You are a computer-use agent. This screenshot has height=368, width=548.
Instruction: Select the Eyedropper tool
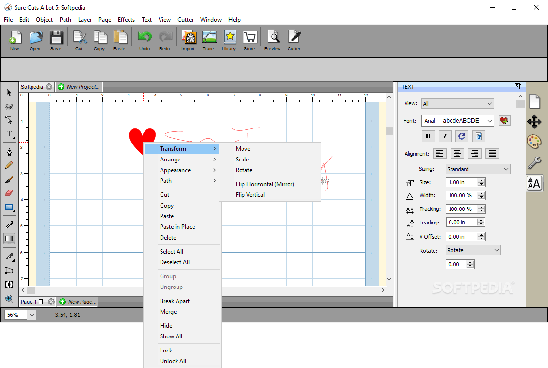tap(9, 224)
